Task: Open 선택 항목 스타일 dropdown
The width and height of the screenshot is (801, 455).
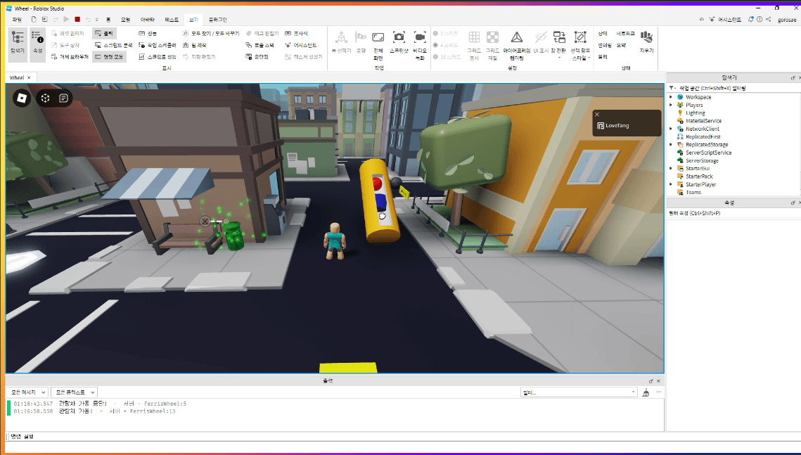Action: 580,46
